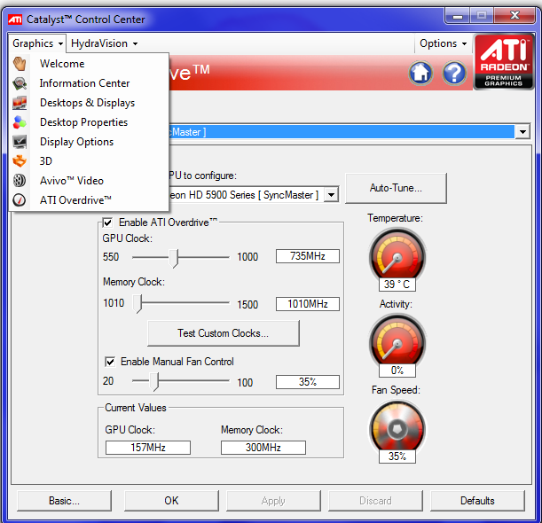The width and height of the screenshot is (542, 523).
Task: Toggle Enable Manual Fan Control checkbox
Action: (110, 362)
